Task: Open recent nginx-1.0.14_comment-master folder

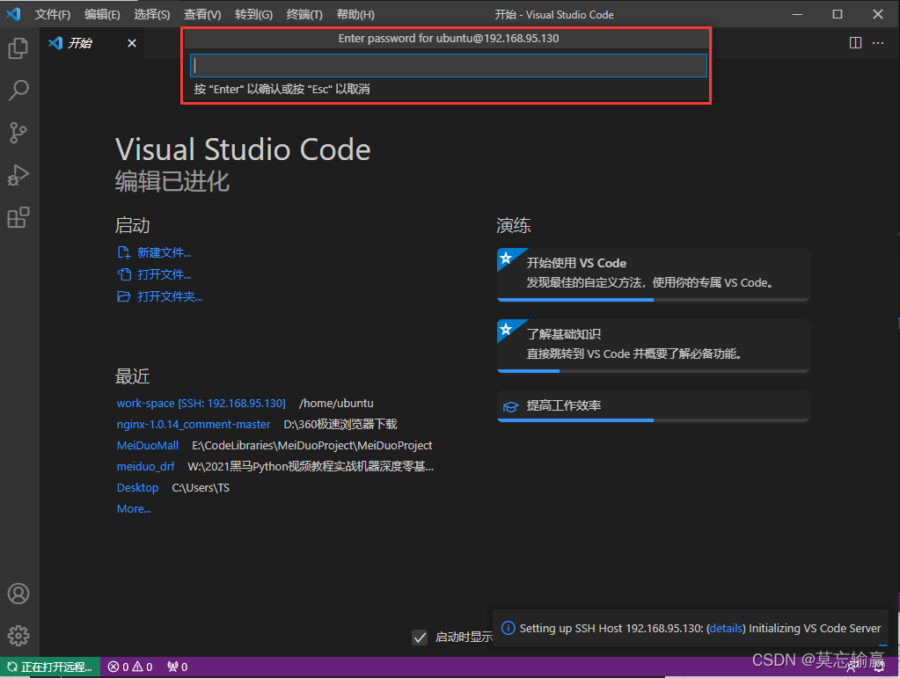Action: [x=194, y=425]
